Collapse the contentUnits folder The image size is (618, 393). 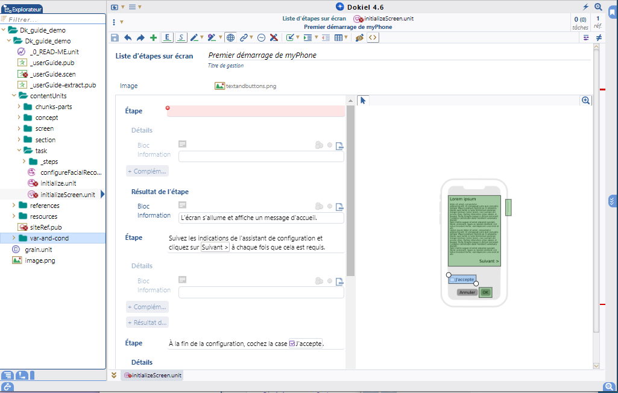pos(14,95)
